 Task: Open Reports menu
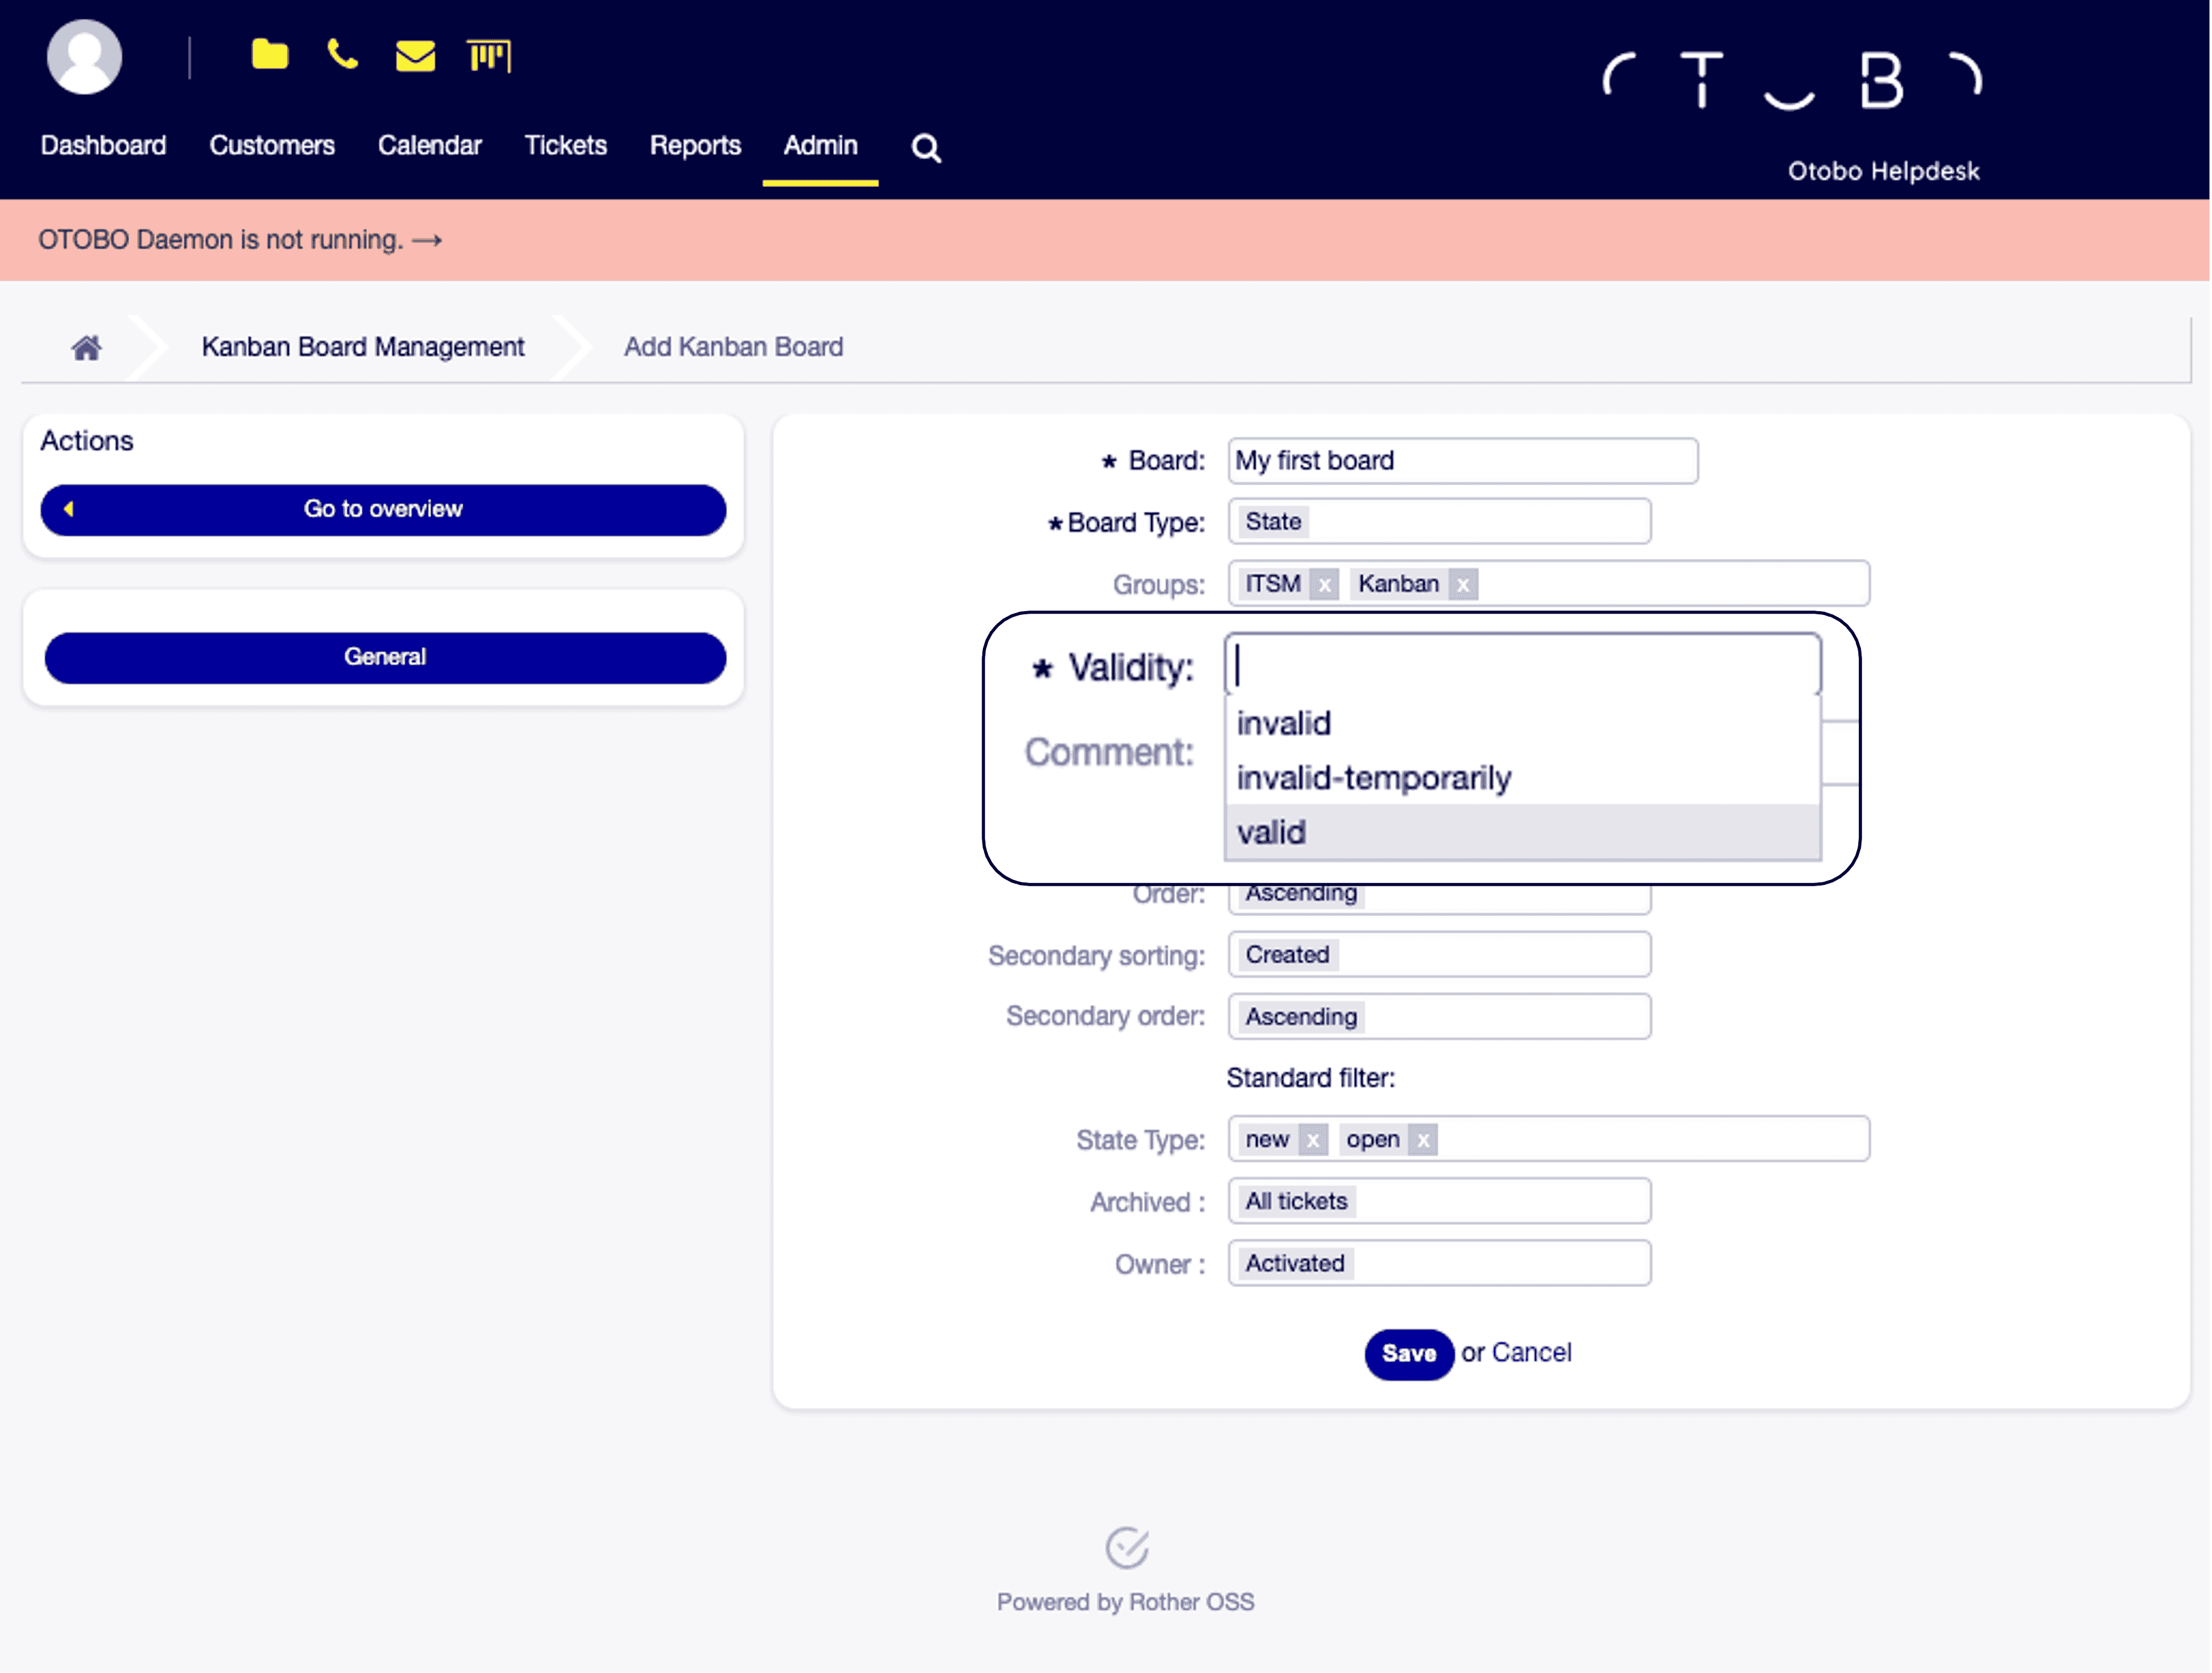(x=695, y=146)
